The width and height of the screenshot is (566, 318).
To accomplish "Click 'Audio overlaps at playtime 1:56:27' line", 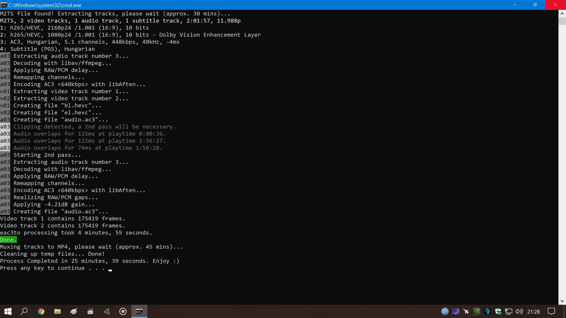I will pos(89,141).
